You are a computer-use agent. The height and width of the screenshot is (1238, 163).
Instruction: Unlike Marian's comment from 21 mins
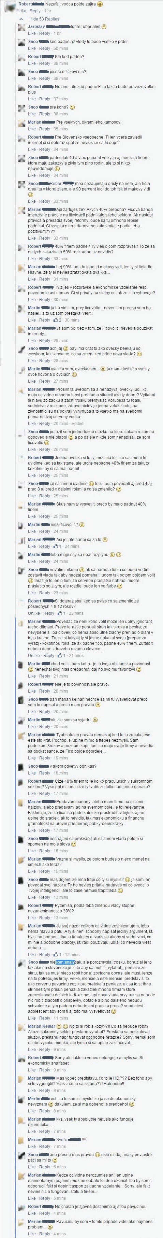[x=34, y=656]
